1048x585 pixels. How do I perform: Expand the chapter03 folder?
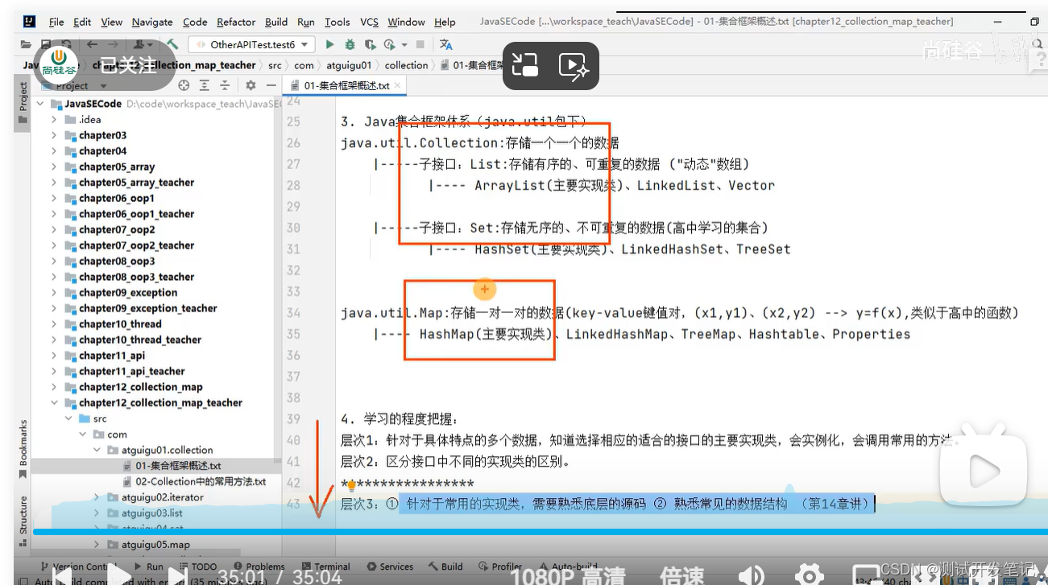[54, 135]
